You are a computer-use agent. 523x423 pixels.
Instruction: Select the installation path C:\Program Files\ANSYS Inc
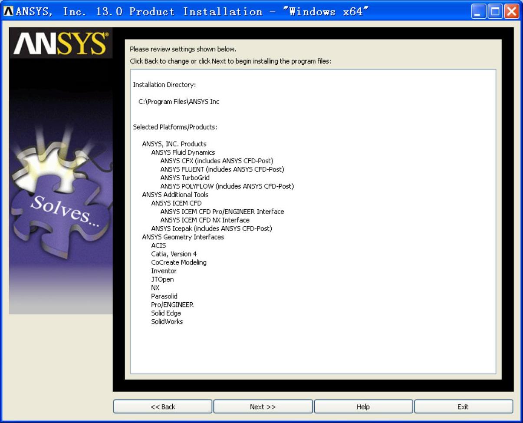pos(179,102)
